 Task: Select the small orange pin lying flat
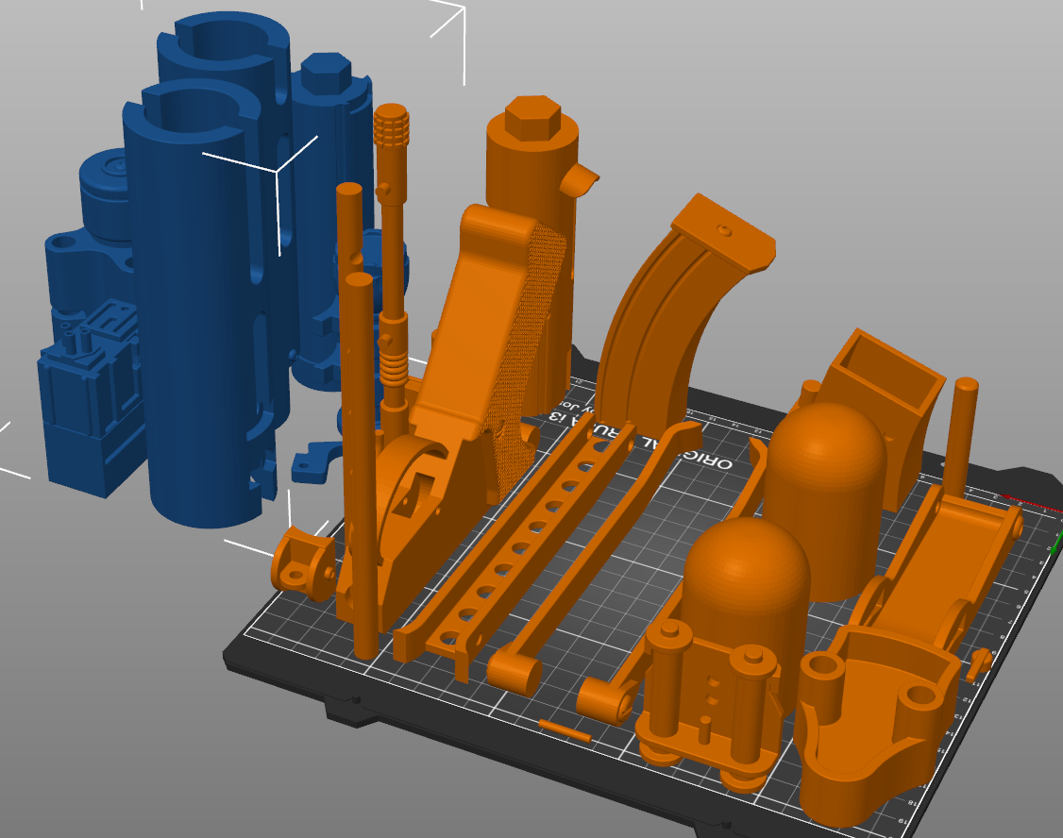[x=565, y=731]
